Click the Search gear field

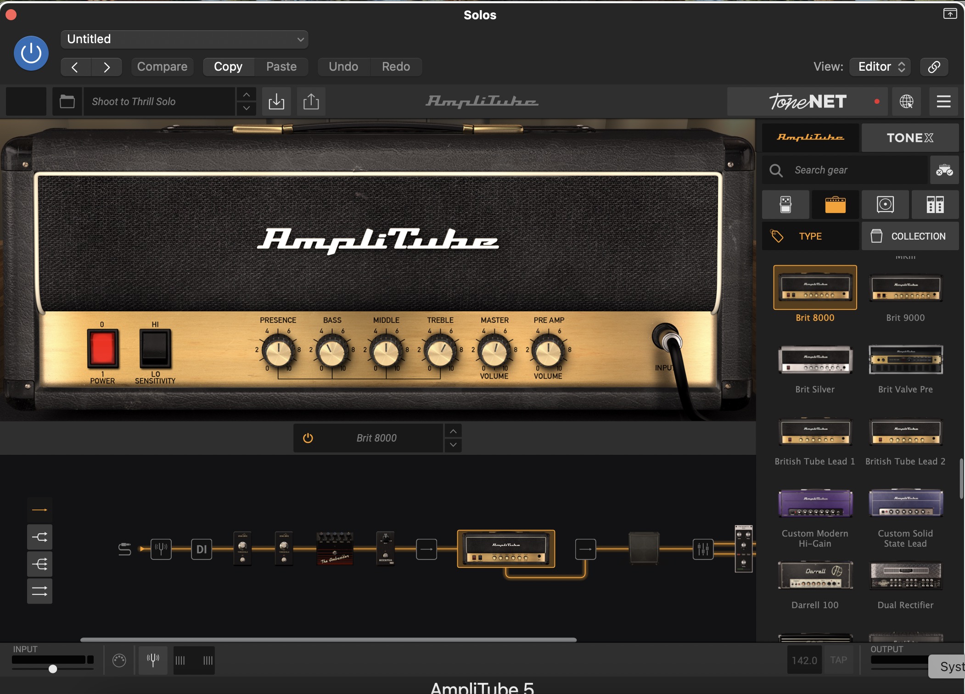(x=845, y=170)
